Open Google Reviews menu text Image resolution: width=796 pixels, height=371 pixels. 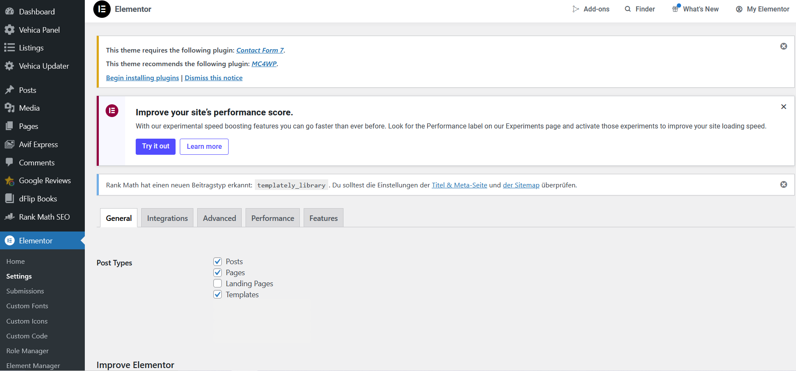pyautogui.click(x=45, y=181)
